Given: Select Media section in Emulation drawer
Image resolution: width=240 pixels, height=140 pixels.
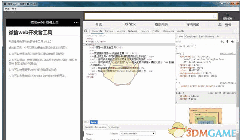Looking at the screenshot, I should pyautogui.click(x=89, y=139).
